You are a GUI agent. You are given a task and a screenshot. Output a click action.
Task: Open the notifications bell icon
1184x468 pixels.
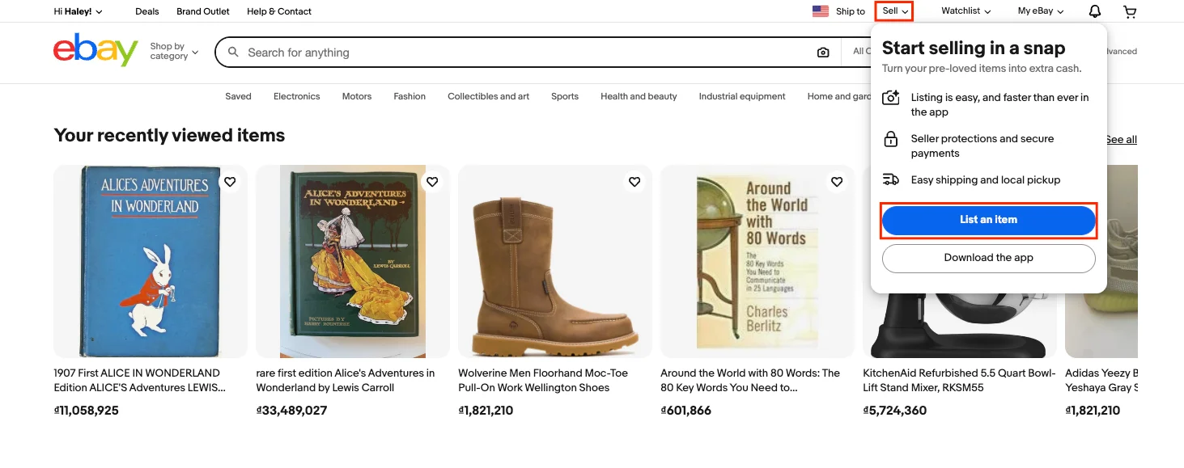1094,11
